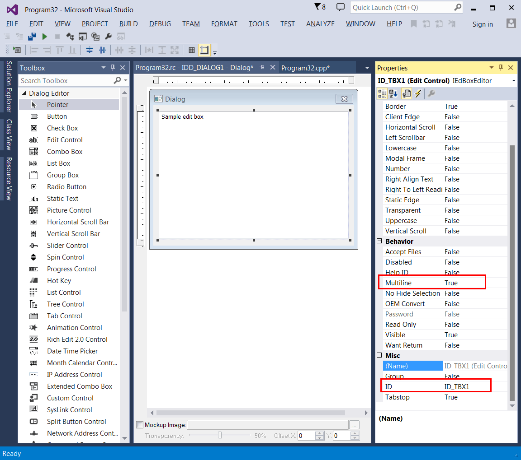Enable the Mockup Image checkbox
The image size is (521, 460).
click(140, 425)
